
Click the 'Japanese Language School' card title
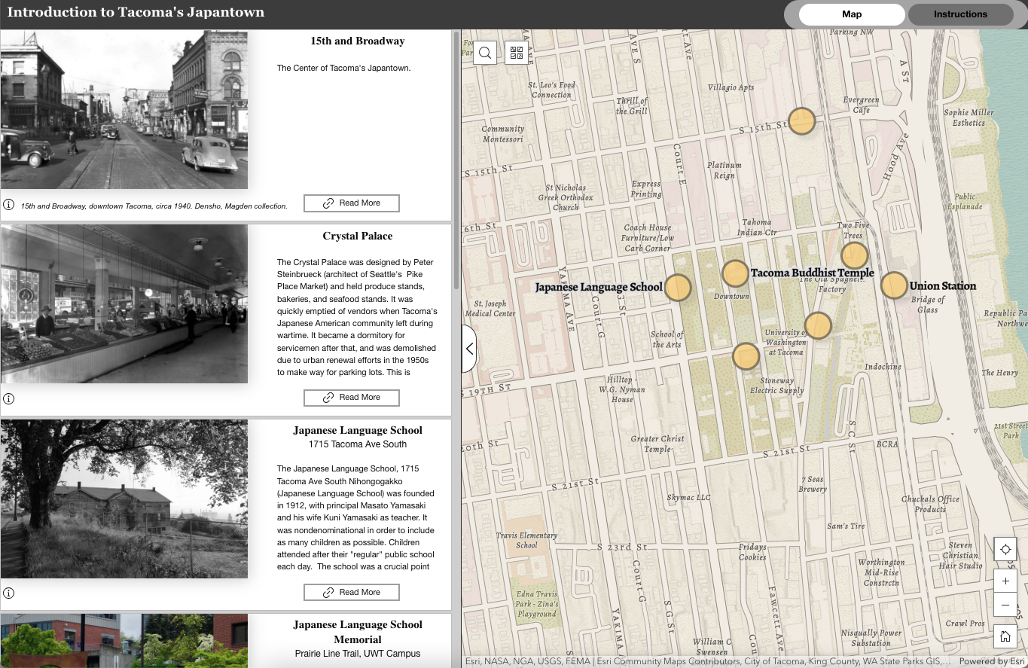[358, 431]
